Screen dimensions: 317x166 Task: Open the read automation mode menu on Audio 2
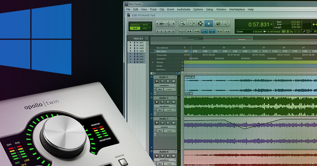coord(169,110)
